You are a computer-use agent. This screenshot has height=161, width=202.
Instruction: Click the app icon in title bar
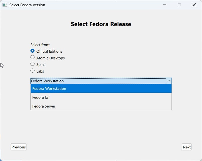[x=5, y=5]
